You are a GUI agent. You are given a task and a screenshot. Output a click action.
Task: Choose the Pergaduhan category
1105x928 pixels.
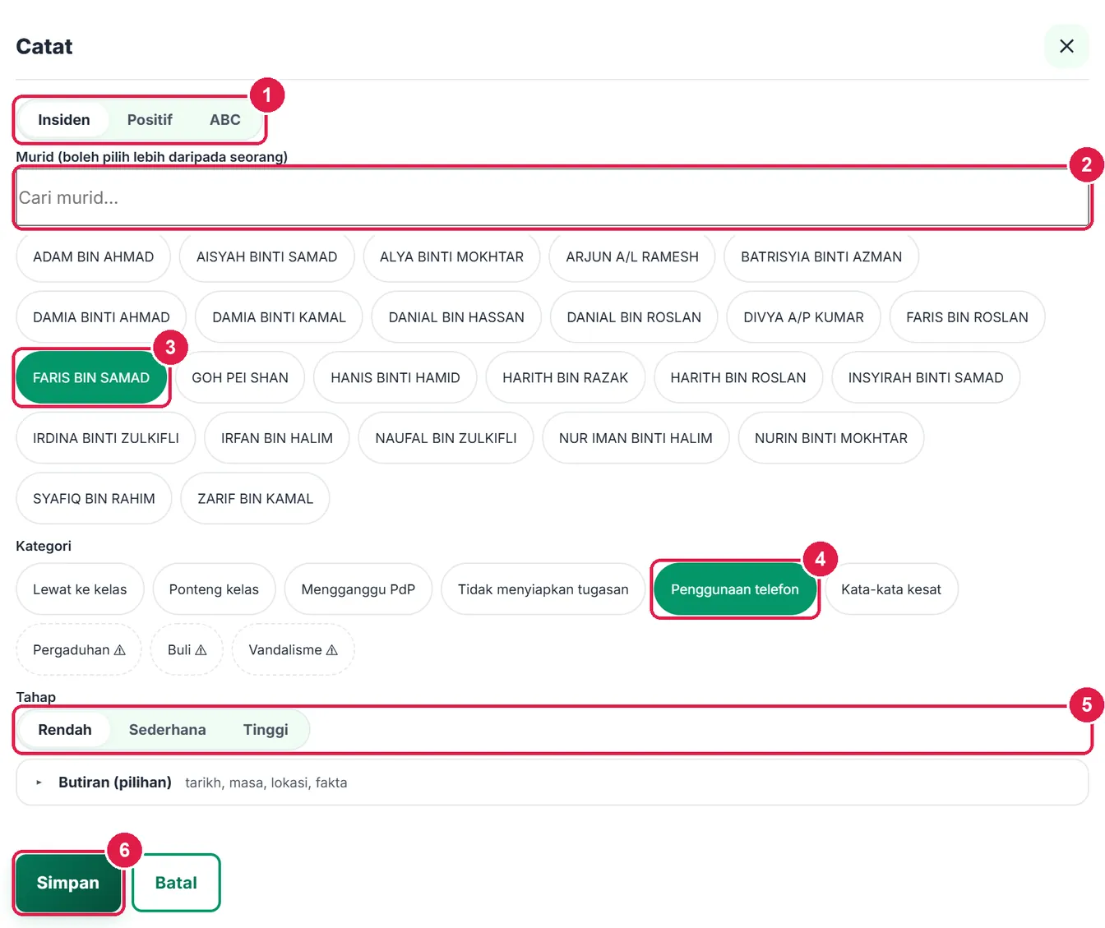[79, 650]
